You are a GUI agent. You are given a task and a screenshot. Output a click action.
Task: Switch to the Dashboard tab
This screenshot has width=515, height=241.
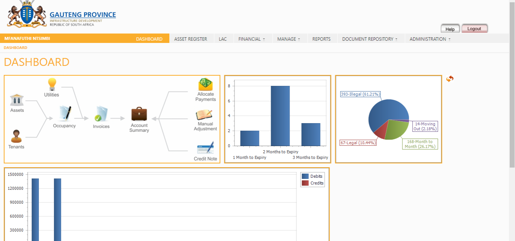tap(149, 39)
